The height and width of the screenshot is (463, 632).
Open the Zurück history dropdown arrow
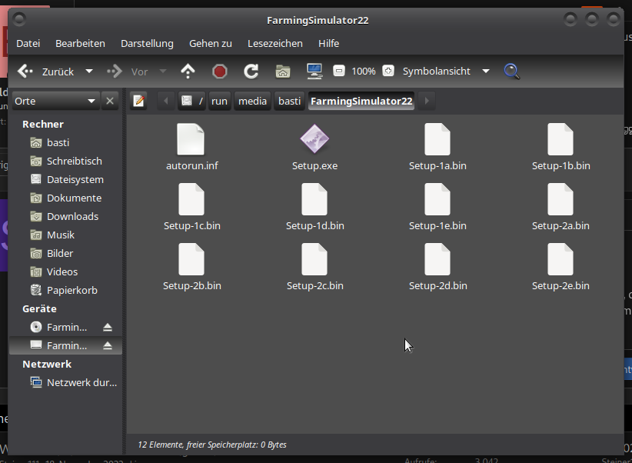89,72
